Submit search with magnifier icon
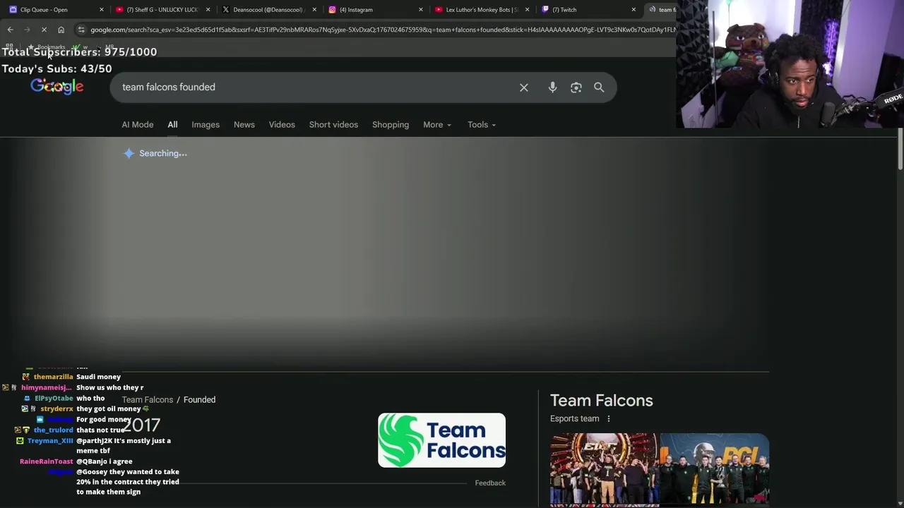Screen dimensions: 904x508 point(599,87)
